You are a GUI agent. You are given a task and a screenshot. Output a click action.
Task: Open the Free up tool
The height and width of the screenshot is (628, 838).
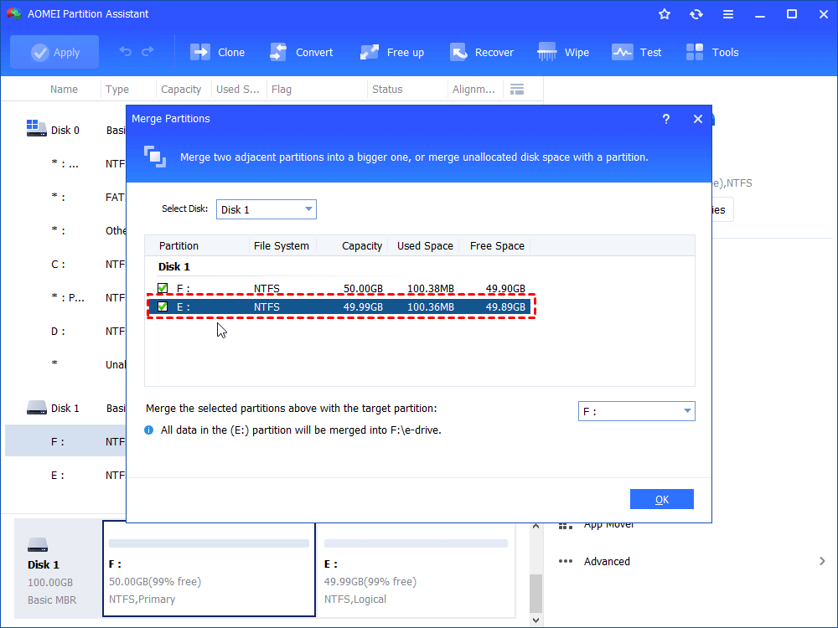391,52
